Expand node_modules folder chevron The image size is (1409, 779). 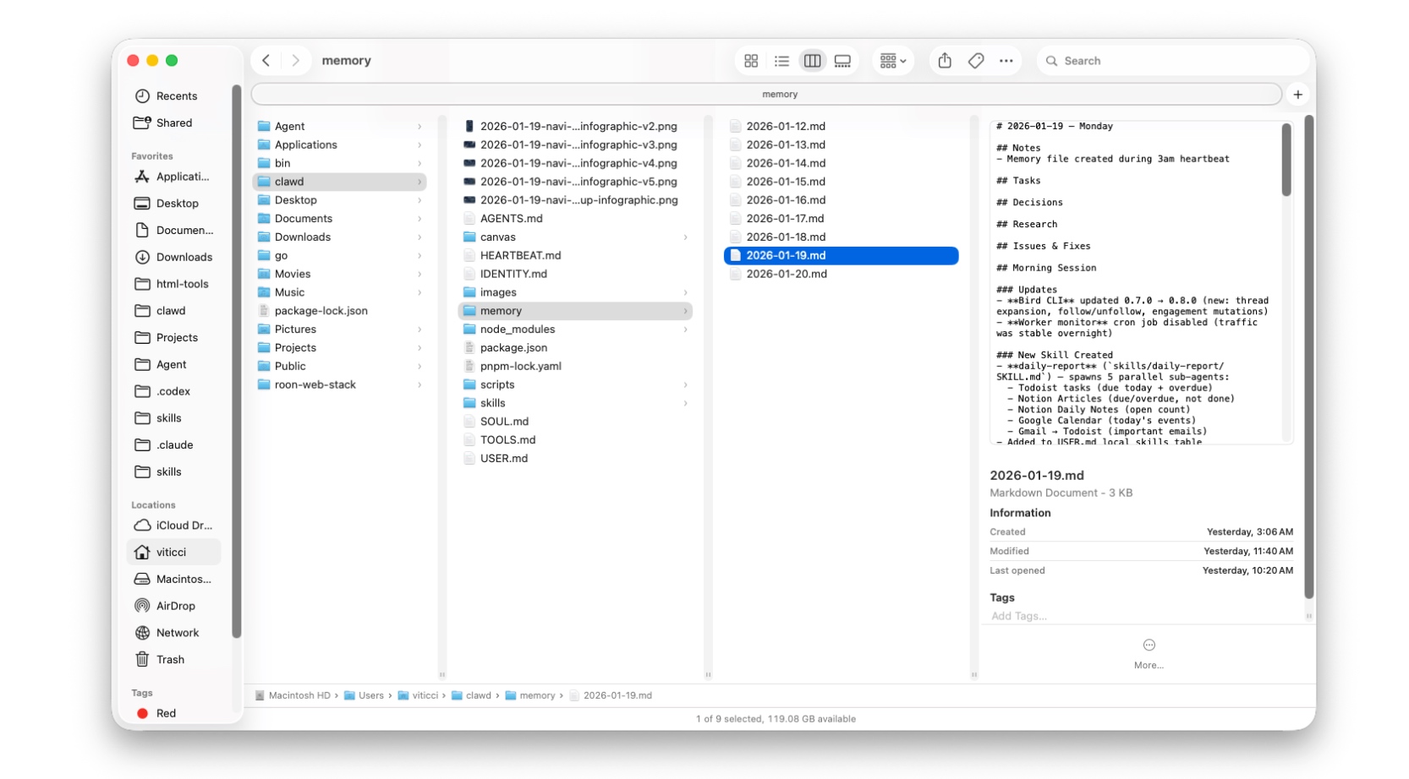[686, 330]
